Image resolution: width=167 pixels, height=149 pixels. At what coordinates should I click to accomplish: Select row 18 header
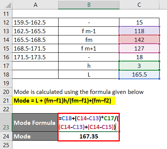click(x=6, y=74)
